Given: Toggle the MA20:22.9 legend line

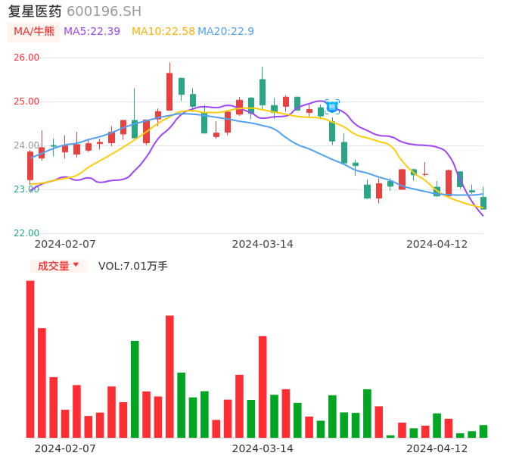Looking at the screenshot, I should [x=225, y=31].
